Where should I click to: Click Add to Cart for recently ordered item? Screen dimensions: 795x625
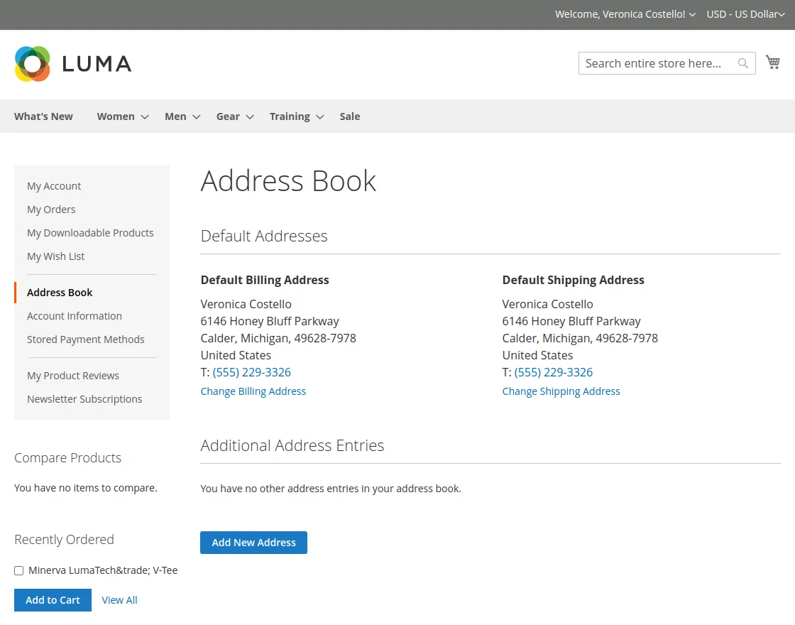(53, 599)
